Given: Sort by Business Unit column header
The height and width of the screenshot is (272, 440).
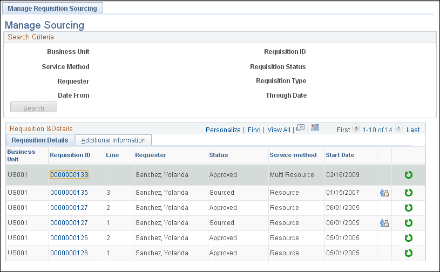Looking at the screenshot, I should point(21,155).
